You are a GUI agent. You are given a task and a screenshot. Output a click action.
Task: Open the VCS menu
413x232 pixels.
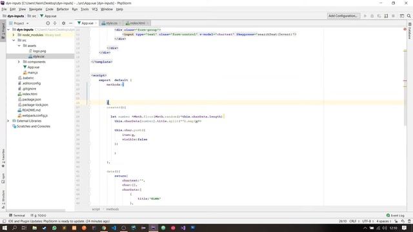(95, 9)
